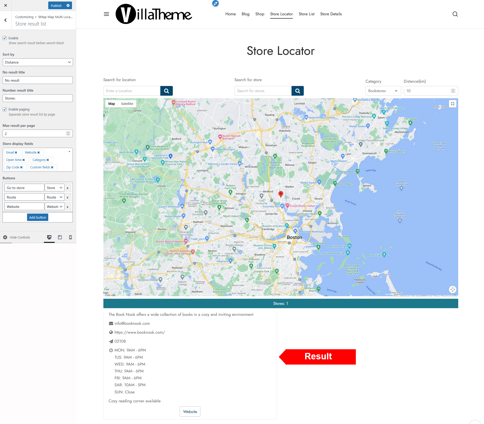Click the 9Map Map Multi Loca breadcrumb
Viewport: 484px width, 424px height.
55,17
